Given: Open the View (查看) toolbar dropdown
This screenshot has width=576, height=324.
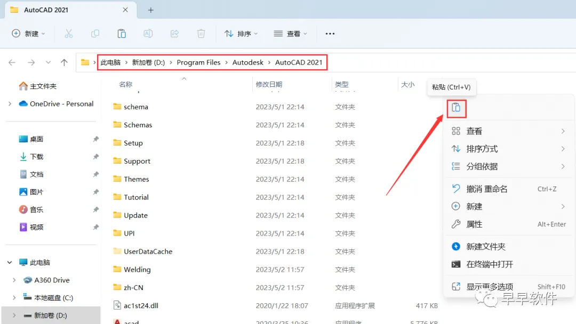Looking at the screenshot, I should pos(291,34).
